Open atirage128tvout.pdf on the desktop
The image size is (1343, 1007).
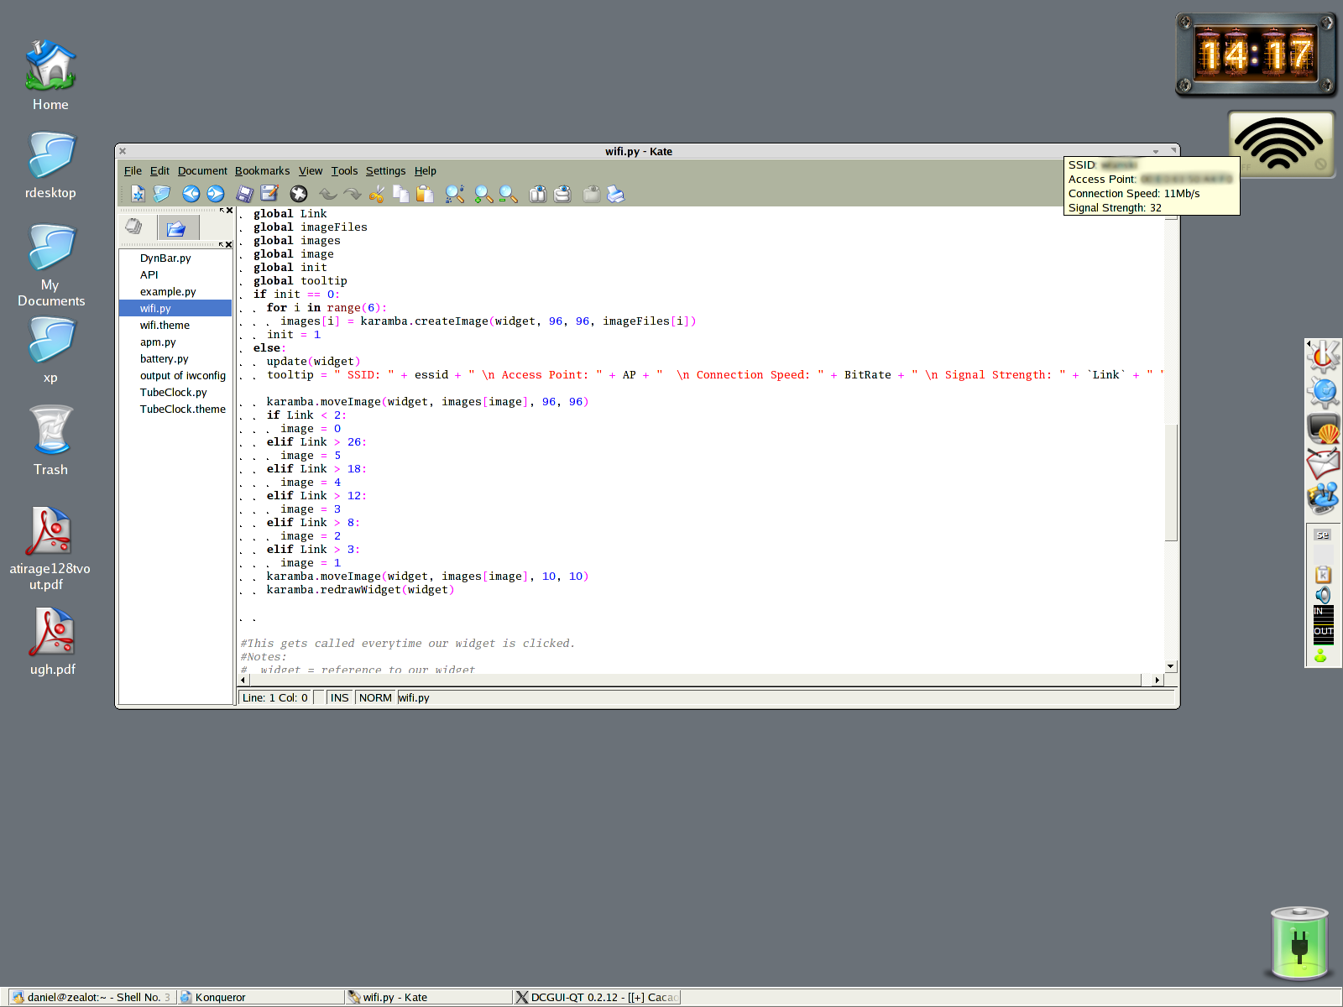pos(50,549)
